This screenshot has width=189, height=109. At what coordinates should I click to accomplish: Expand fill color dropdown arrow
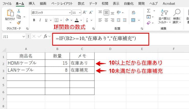[72, 20]
